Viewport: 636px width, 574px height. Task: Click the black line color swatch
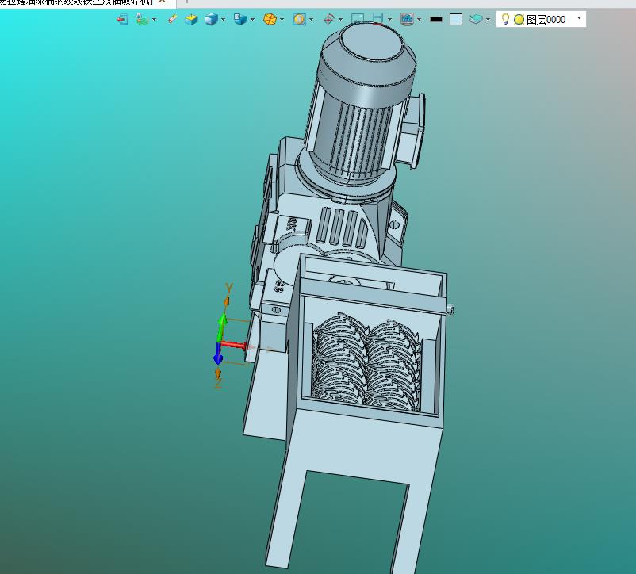[x=435, y=20]
